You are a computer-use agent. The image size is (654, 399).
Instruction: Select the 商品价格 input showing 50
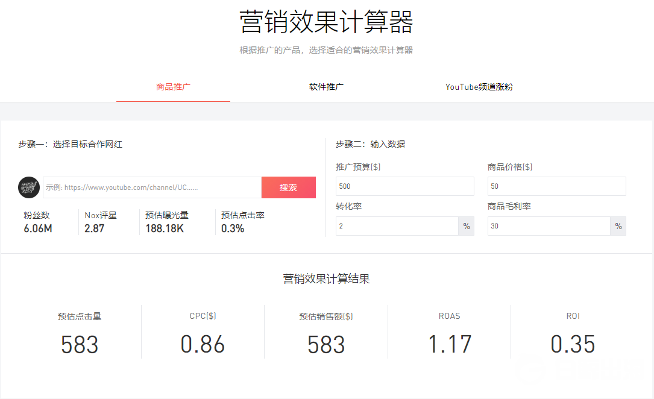[556, 186]
